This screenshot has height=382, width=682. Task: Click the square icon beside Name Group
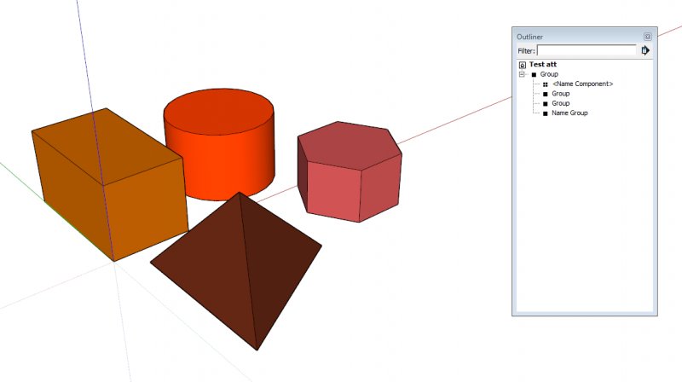coord(546,113)
